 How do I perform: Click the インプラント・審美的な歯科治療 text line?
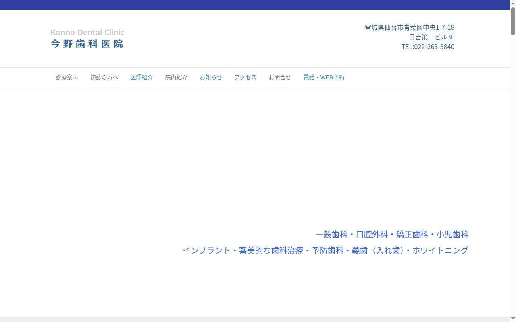click(326, 250)
